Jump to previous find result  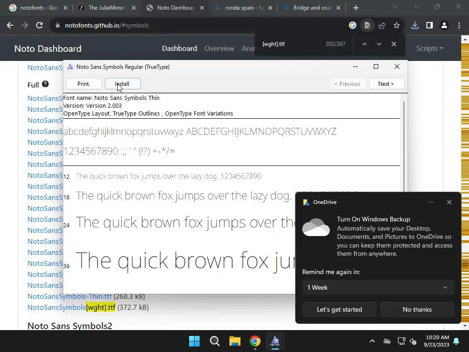tap(364, 44)
